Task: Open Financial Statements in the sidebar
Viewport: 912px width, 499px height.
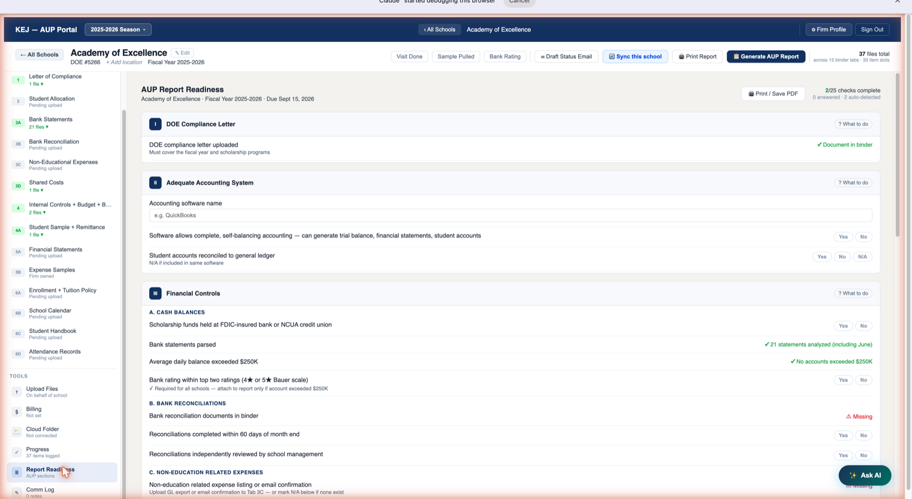Action: coord(63,252)
